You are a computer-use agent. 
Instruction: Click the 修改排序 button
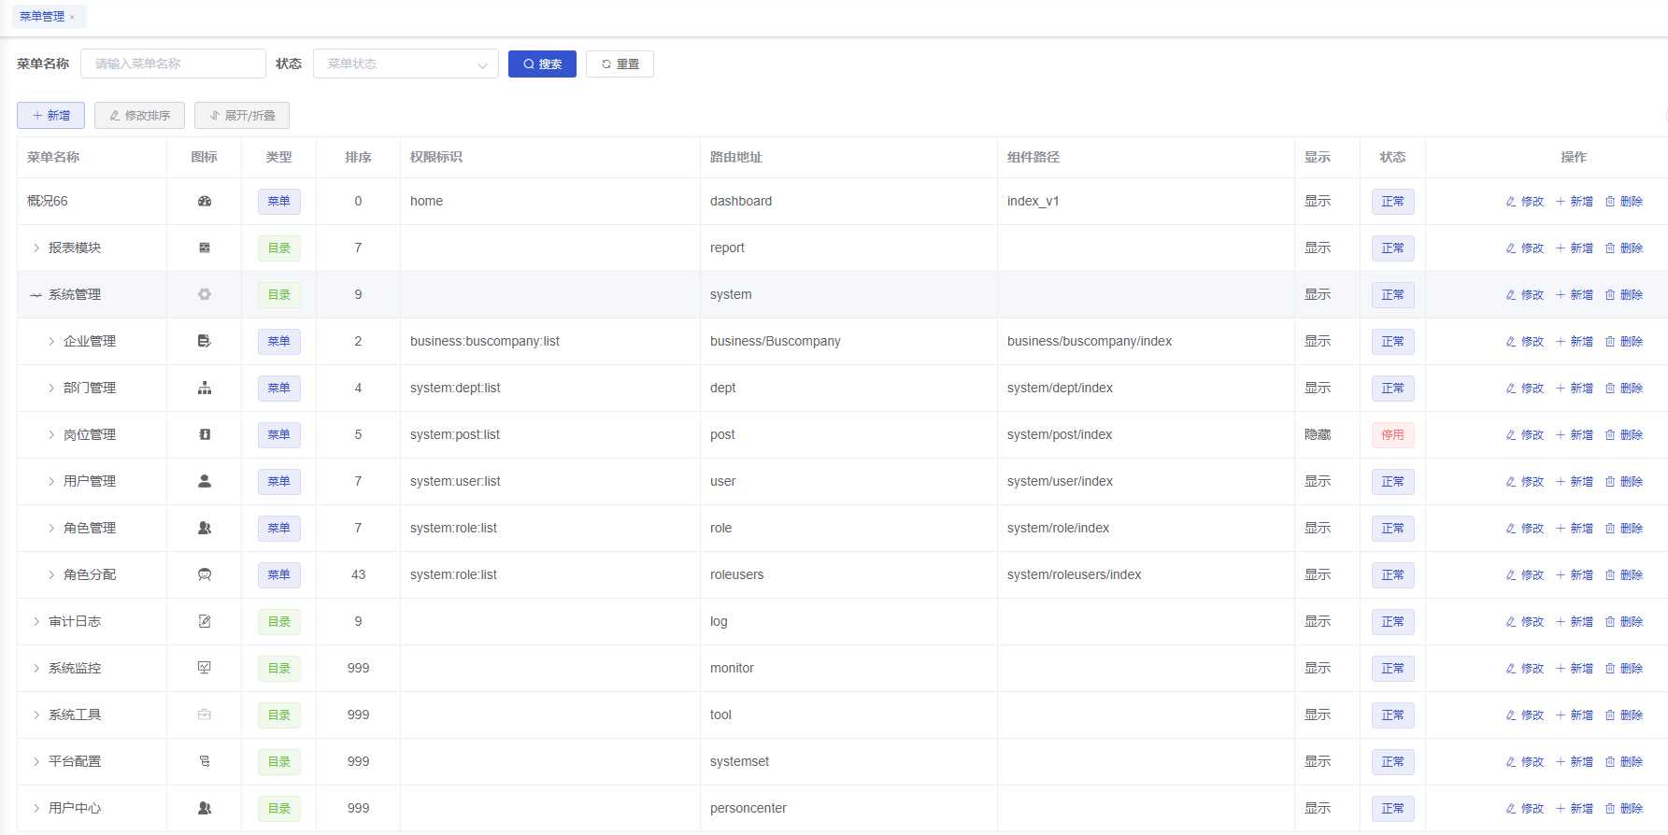139,115
